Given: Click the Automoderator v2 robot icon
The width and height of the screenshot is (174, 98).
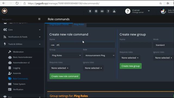Looking at the screenshot, I should coord(10,63).
